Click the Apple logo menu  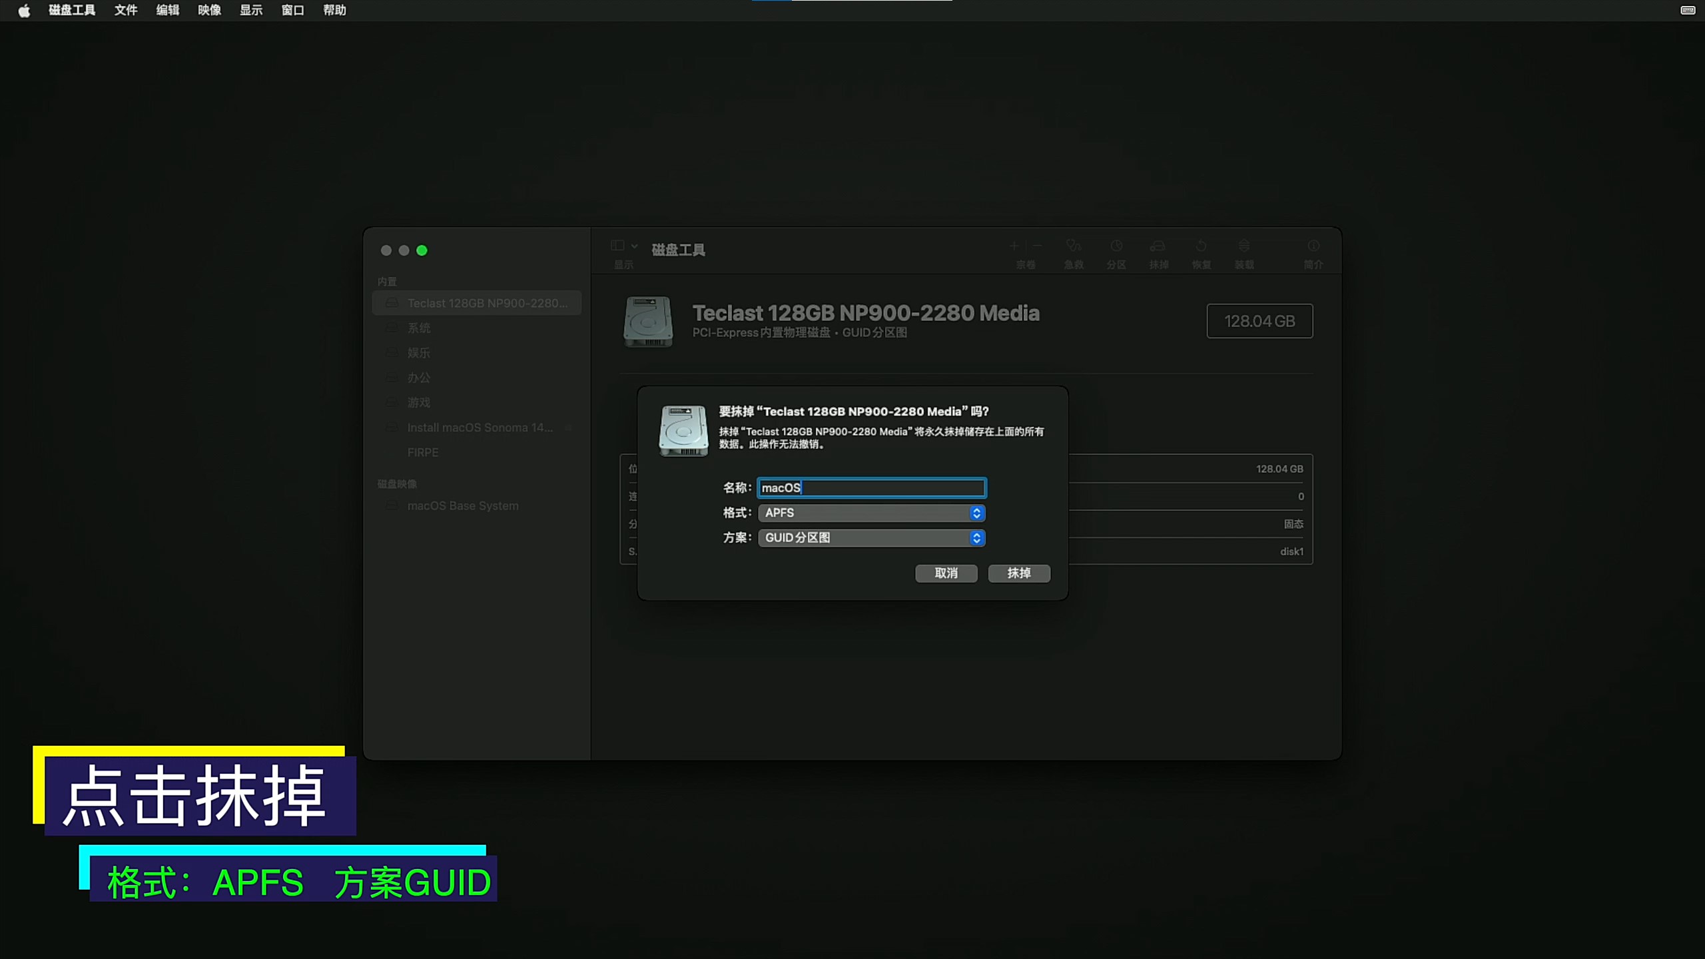click(24, 10)
